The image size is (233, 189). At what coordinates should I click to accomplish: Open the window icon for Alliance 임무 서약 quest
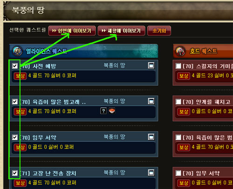click(151, 137)
